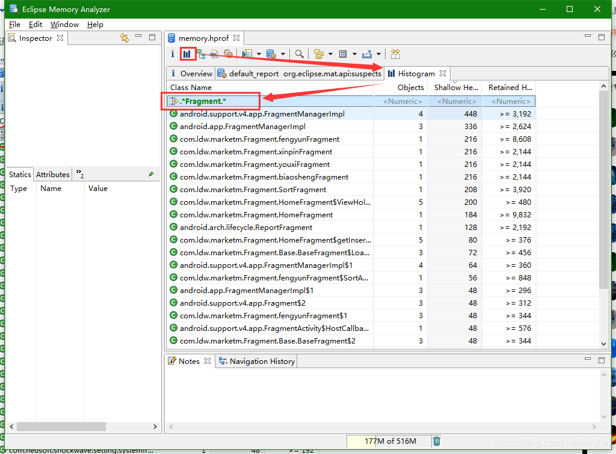Open the File menu
Viewport: 616px width, 454px height.
(x=14, y=24)
